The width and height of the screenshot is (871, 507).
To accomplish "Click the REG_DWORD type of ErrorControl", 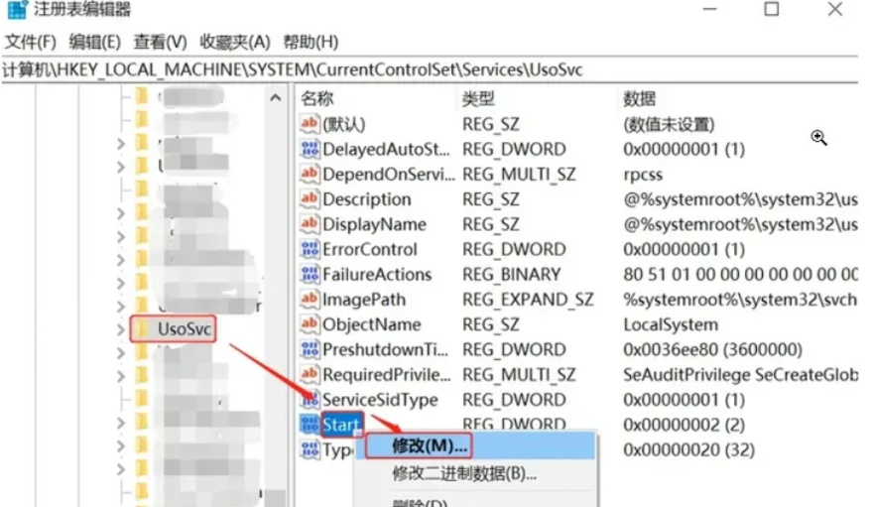I will coord(514,249).
